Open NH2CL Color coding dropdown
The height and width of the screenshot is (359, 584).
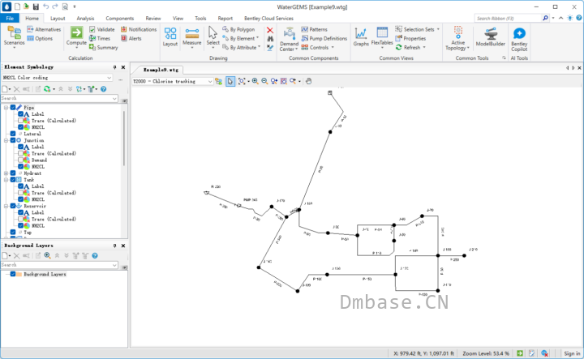click(x=57, y=78)
